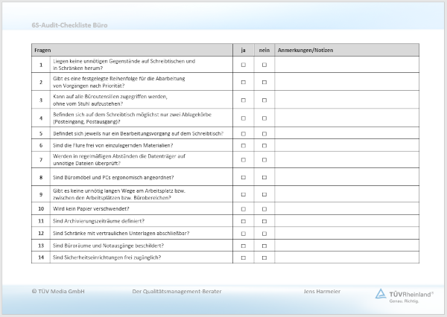This screenshot has width=447, height=317.
Task: Click the Anmerkungen cell for question 8
Action: [x=344, y=179]
